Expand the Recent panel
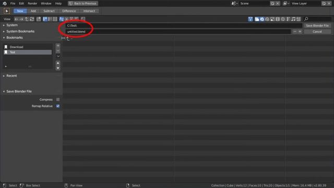The height and width of the screenshot is (188, 334). 11,76
